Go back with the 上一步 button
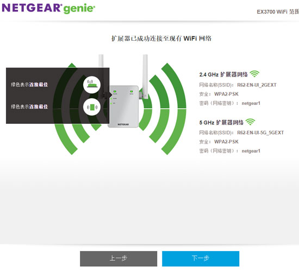This screenshot has width=299, height=270. point(119,259)
